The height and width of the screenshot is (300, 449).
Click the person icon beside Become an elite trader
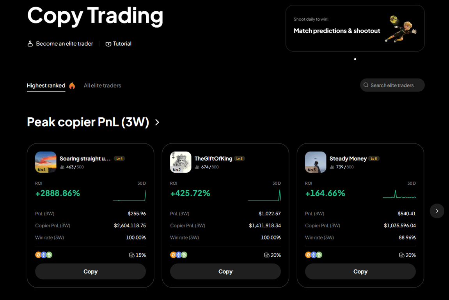click(x=30, y=43)
